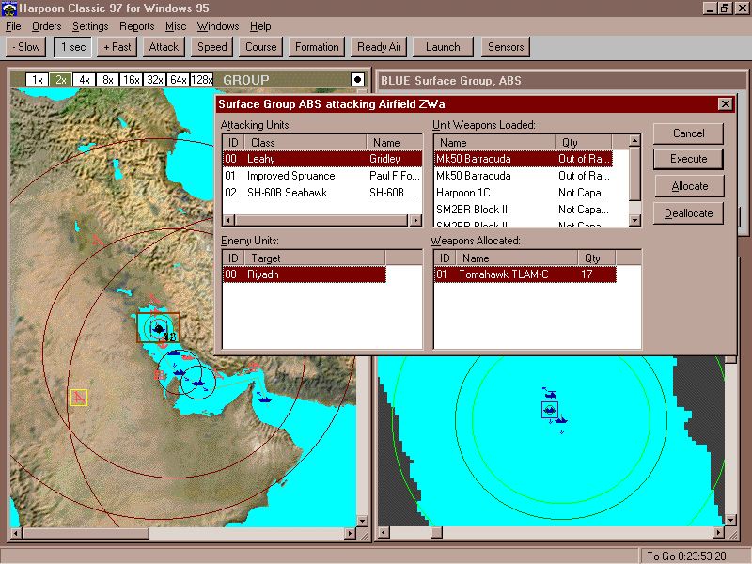
Task: Click the helicopter icon in unit window
Action: point(550,391)
